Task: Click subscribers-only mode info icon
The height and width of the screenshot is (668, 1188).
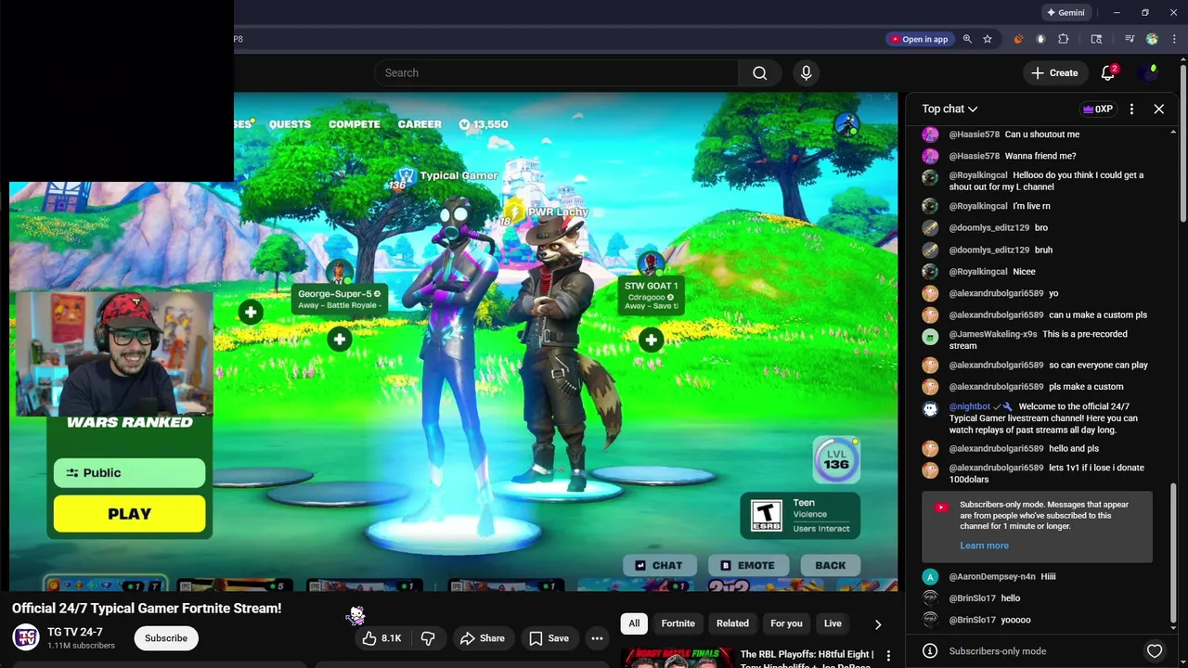Action: tap(930, 651)
